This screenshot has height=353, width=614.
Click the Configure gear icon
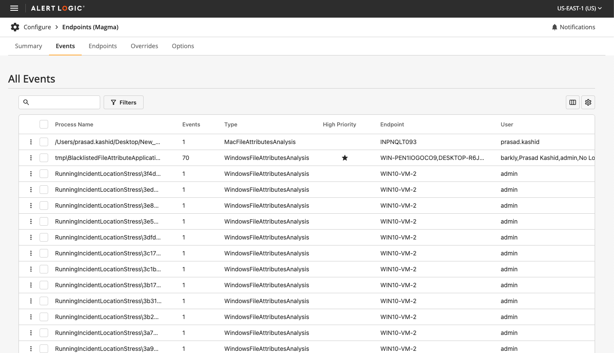tap(15, 27)
